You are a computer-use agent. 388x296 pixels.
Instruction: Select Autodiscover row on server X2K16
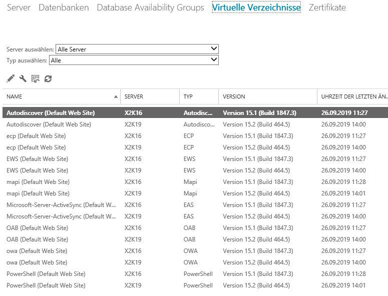[x=195, y=112]
